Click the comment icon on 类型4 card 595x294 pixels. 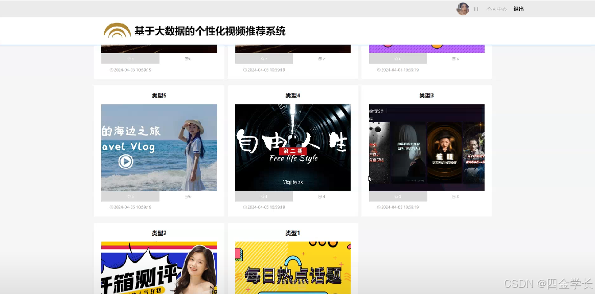(321, 196)
